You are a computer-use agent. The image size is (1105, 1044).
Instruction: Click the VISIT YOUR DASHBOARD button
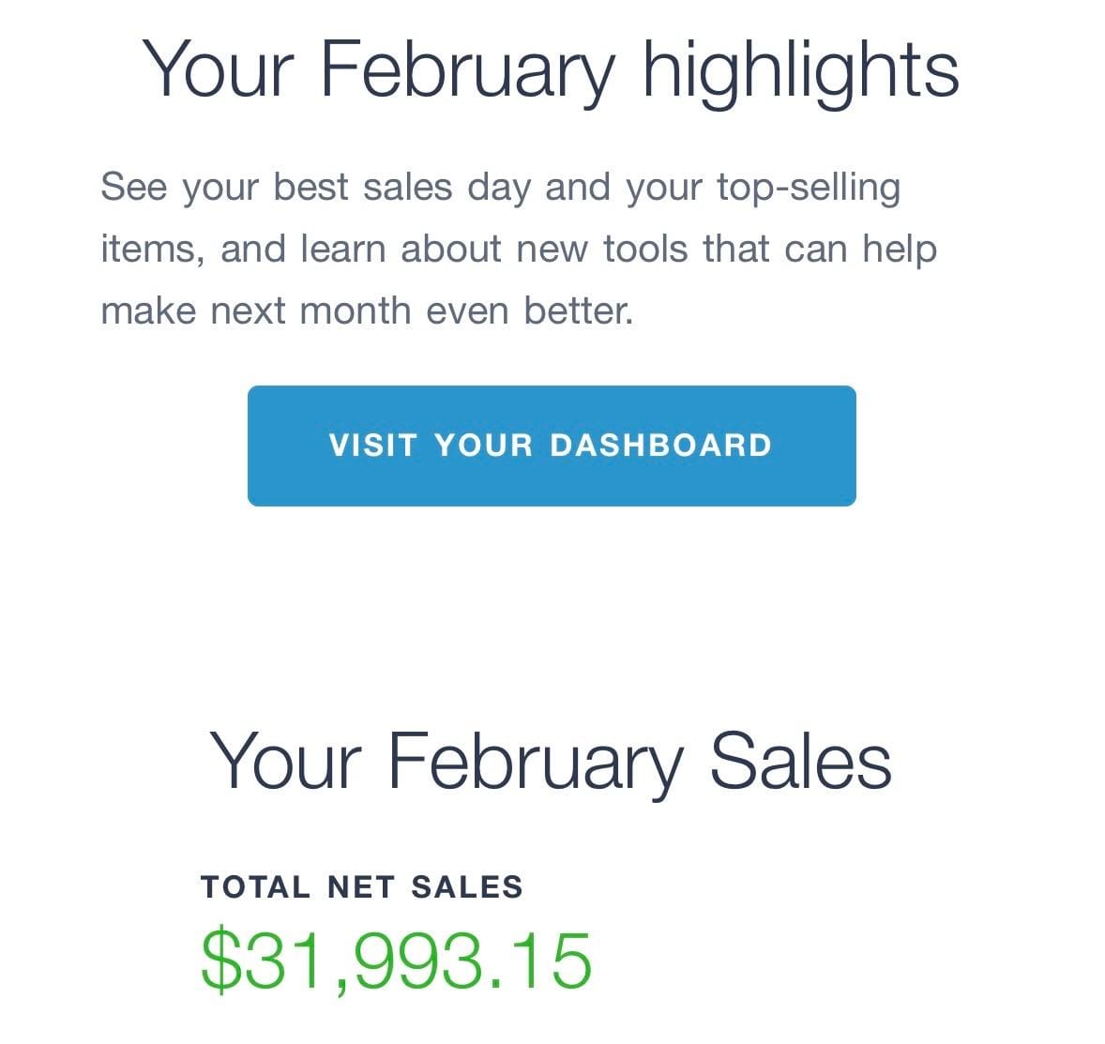[551, 446]
